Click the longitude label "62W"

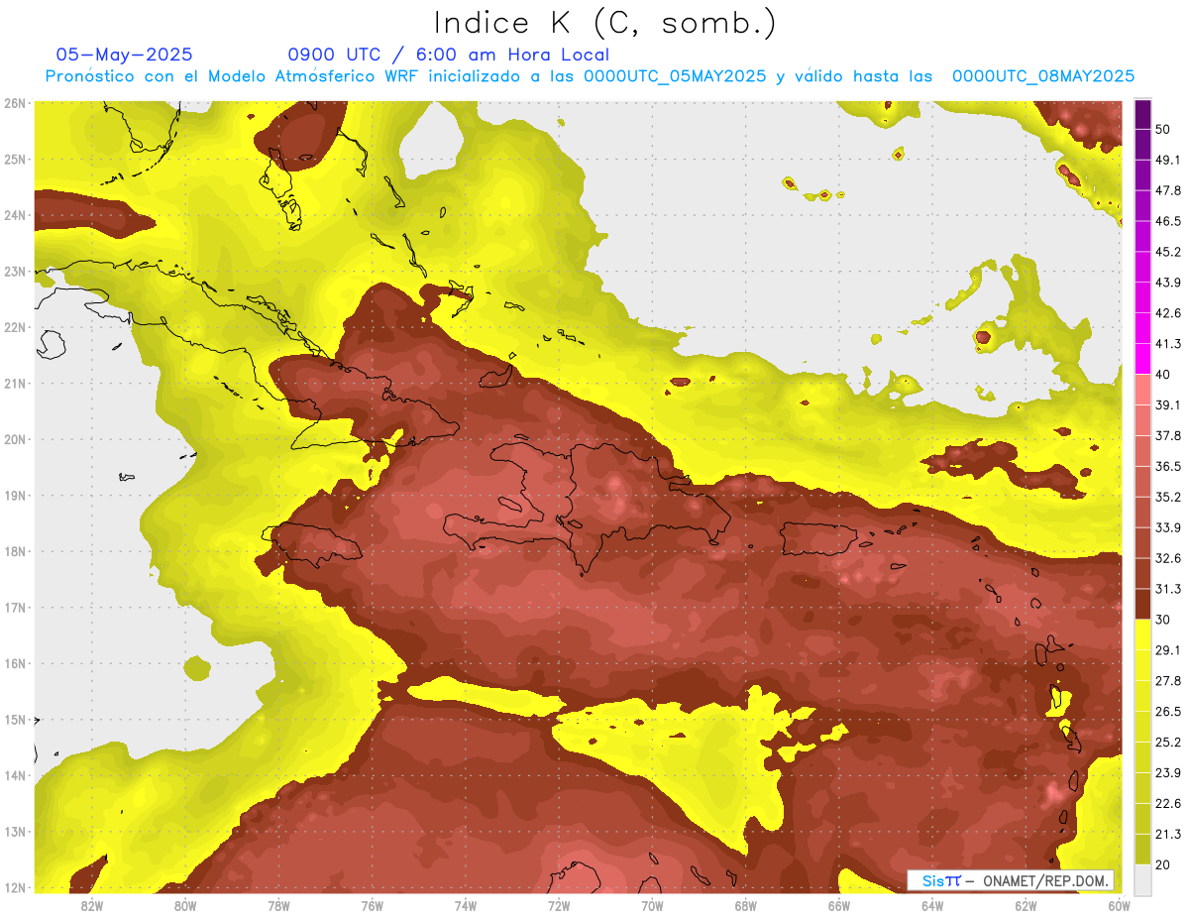click(x=1026, y=906)
